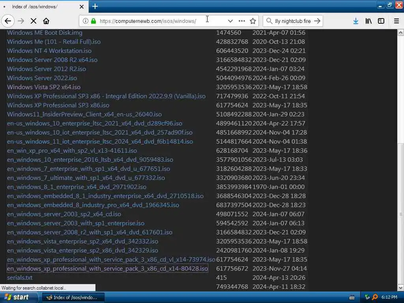This screenshot has height=303, width=404.
Task: Open vista enterprise sp2 x64 dvd 342332 link
Action: 82,241
